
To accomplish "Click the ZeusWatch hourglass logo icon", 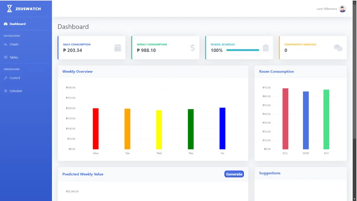I will (x=9, y=9).
